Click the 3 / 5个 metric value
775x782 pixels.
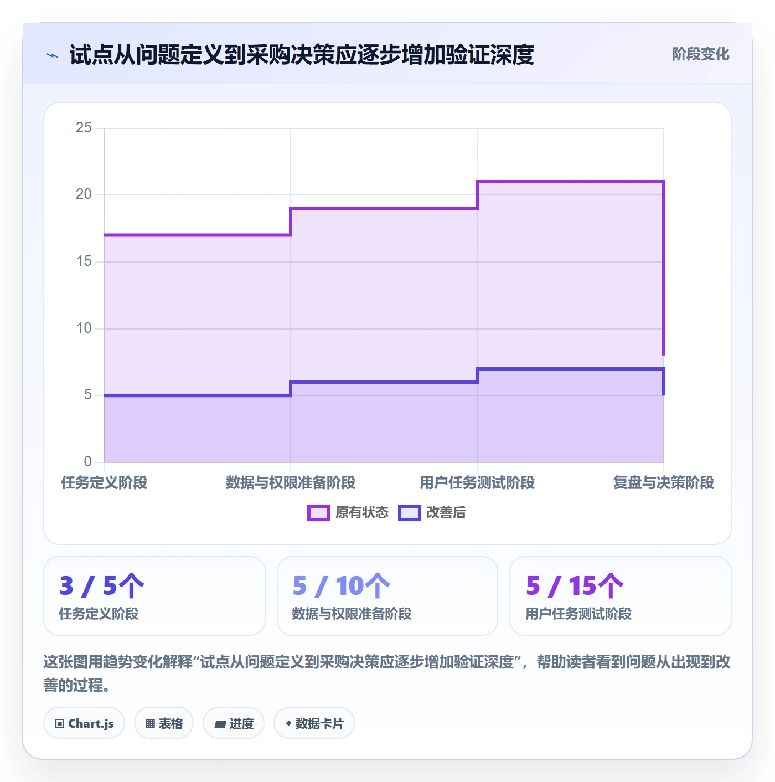[102, 586]
